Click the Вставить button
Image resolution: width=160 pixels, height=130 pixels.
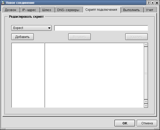(x=79, y=37)
